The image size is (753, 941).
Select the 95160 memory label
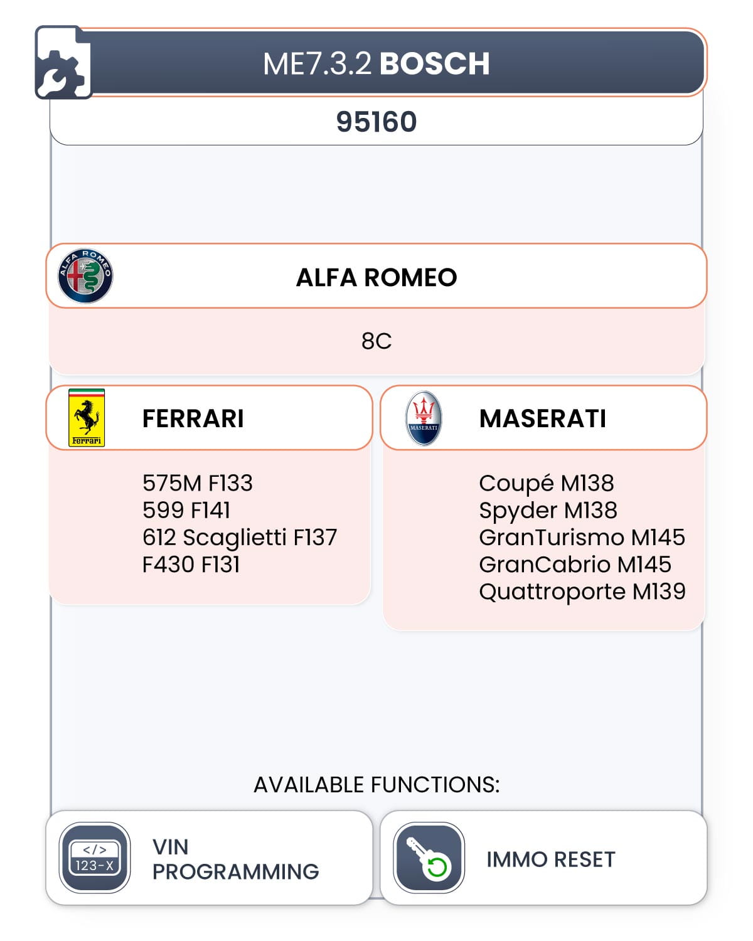[x=376, y=122]
